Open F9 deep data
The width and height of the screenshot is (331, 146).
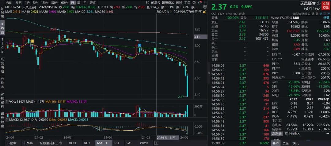coord(147,3)
